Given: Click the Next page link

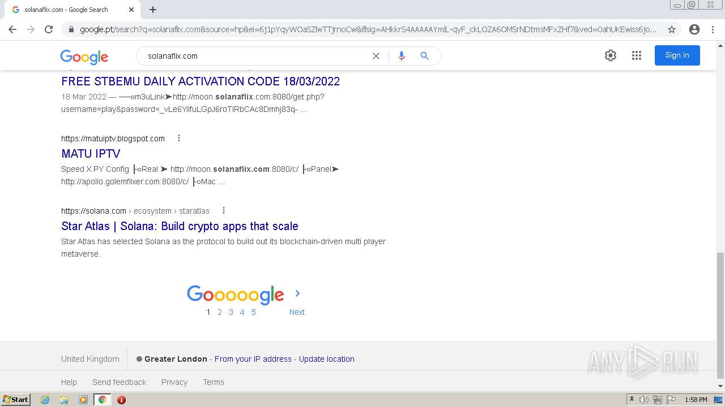Looking at the screenshot, I should tap(297, 312).
